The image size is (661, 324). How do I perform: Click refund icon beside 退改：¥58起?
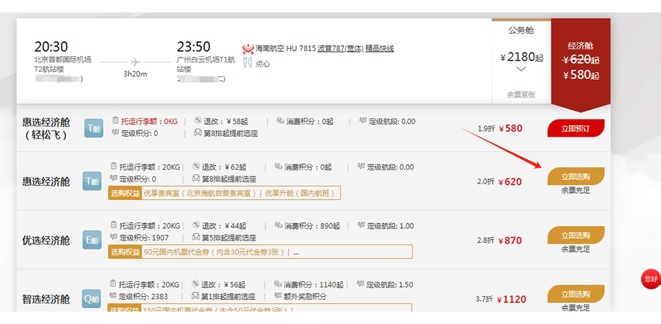pyautogui.click(x=197, y=121)
